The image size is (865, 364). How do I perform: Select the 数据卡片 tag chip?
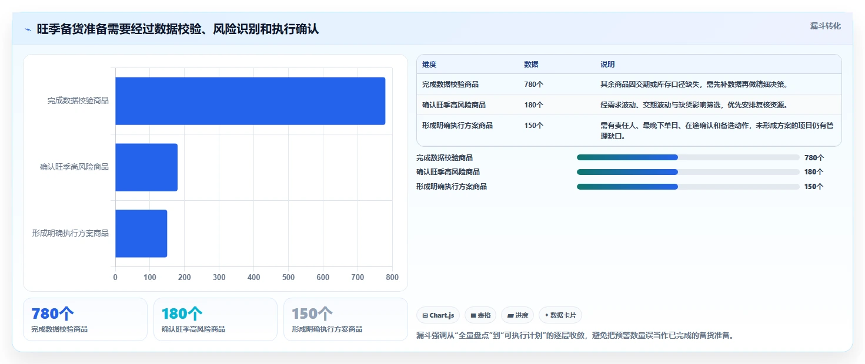(x=560, y=315)
